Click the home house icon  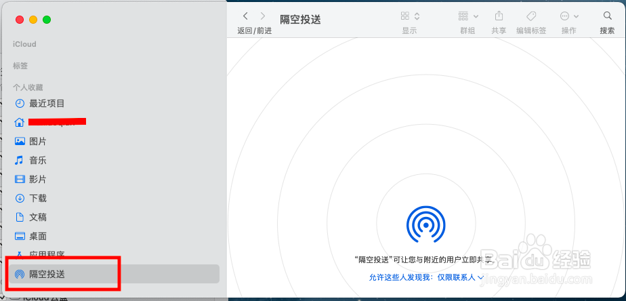click(x=20, y=122)
